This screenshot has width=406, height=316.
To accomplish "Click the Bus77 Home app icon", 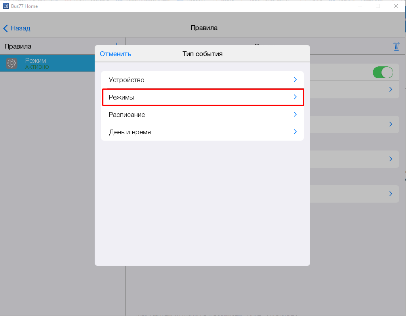I will (x=6, y=6).
